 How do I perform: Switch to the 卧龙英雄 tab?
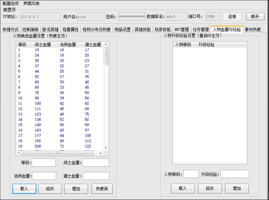(x=50, y=30)
